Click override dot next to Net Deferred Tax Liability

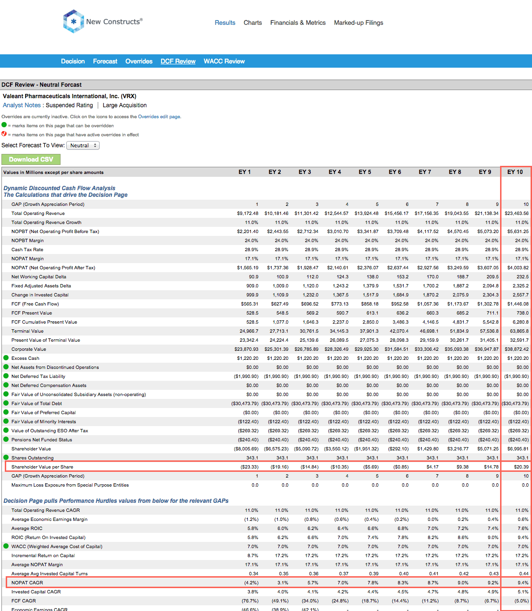(6, 376)
